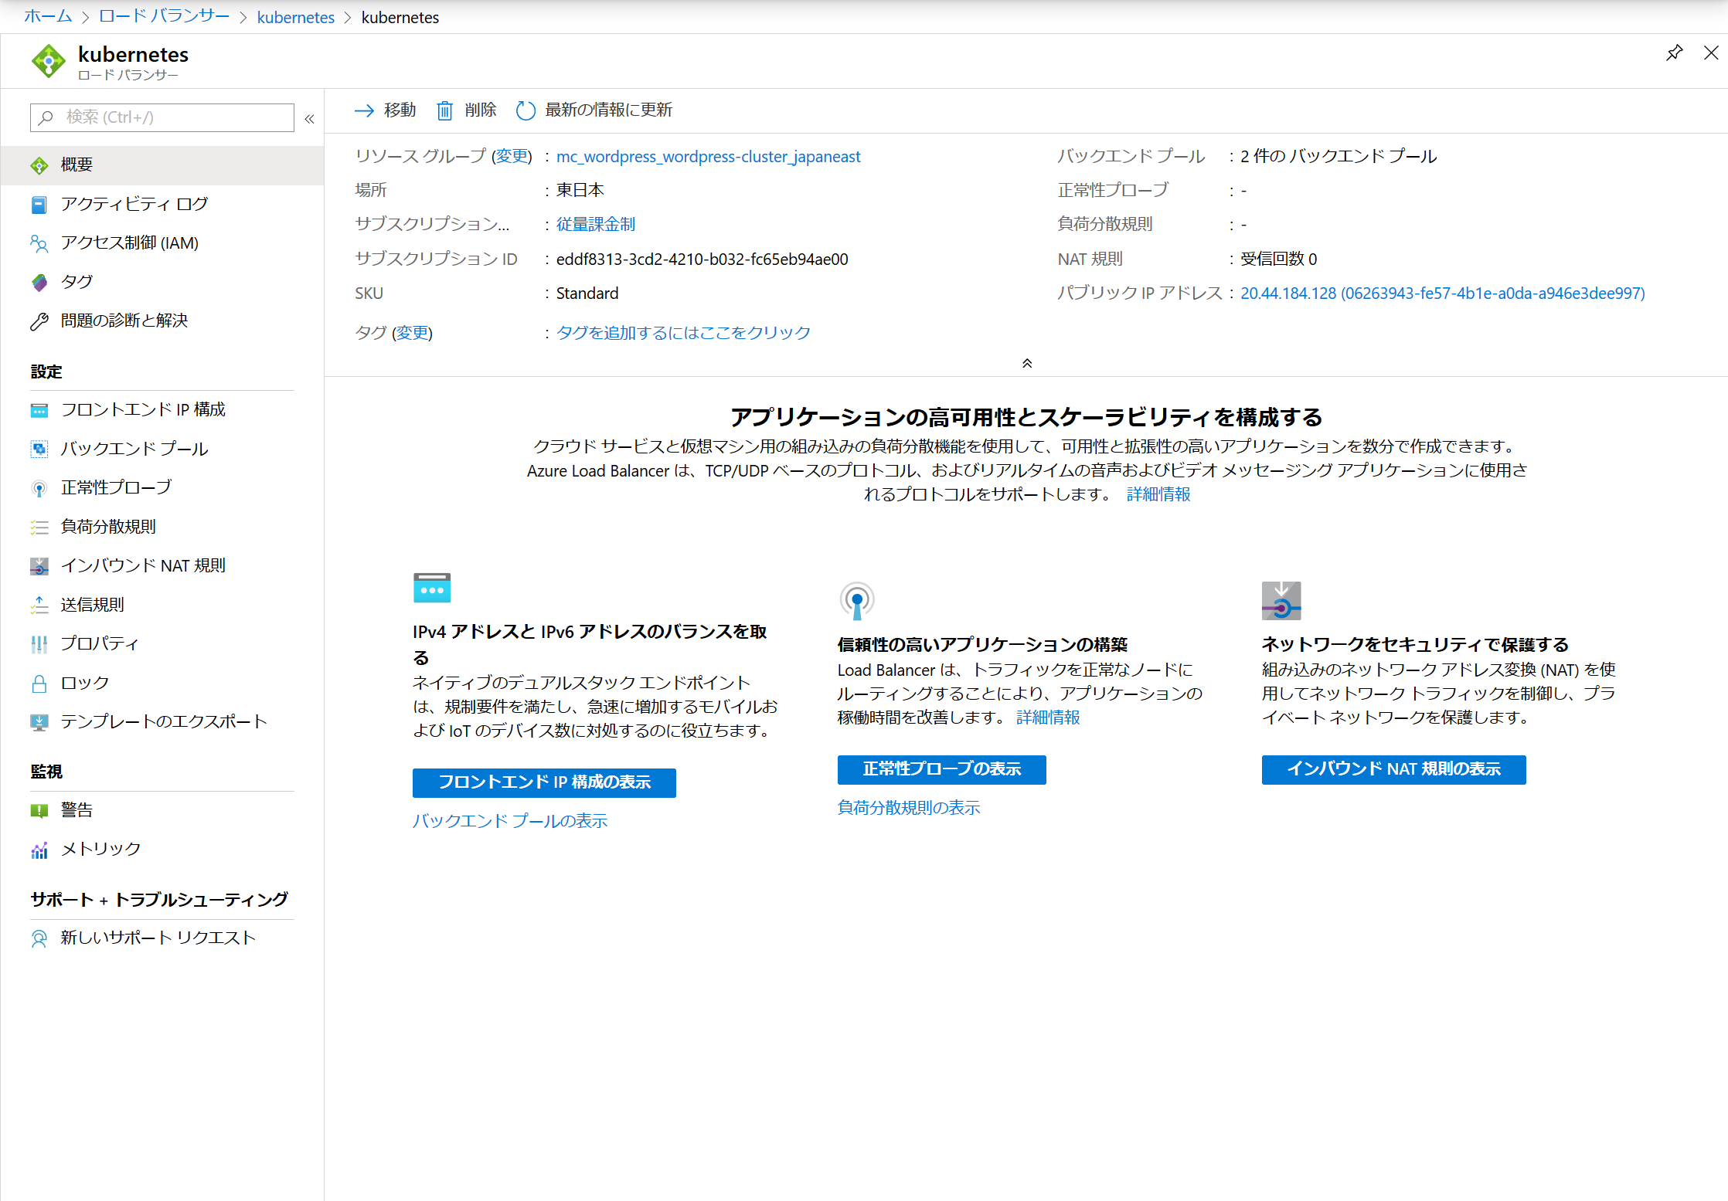Click the pin blade icon
Viewport: 1728px width, 1201px height.
[1674, 53]
